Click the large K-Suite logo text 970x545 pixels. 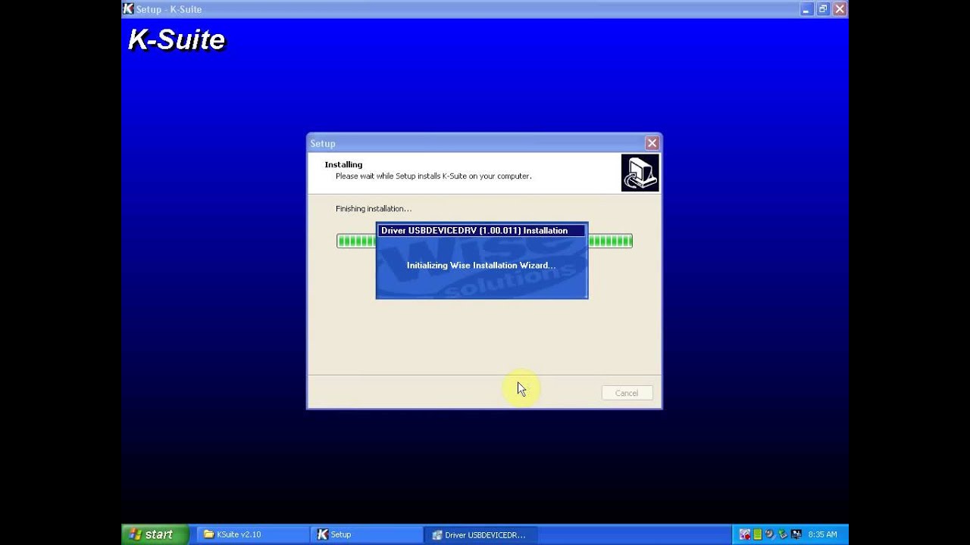pos(177,39)
